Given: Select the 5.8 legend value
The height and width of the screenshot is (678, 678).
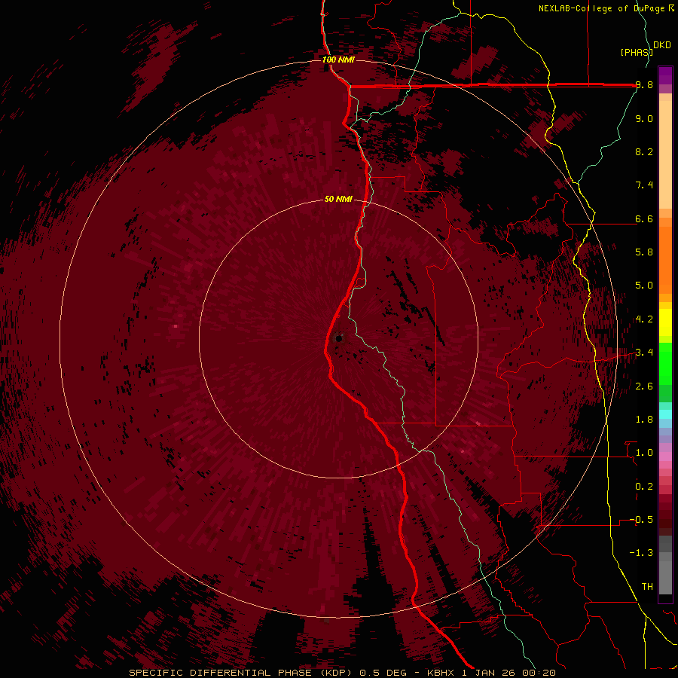Looking at the screenshot, I should pyautogui.click(x=644, y=252).
